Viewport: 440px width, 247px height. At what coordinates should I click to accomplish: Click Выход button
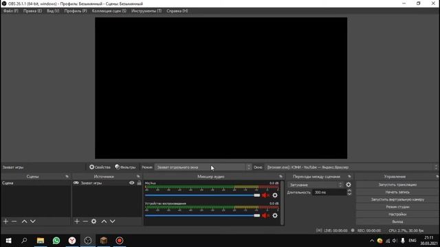[x=397, y=222]
